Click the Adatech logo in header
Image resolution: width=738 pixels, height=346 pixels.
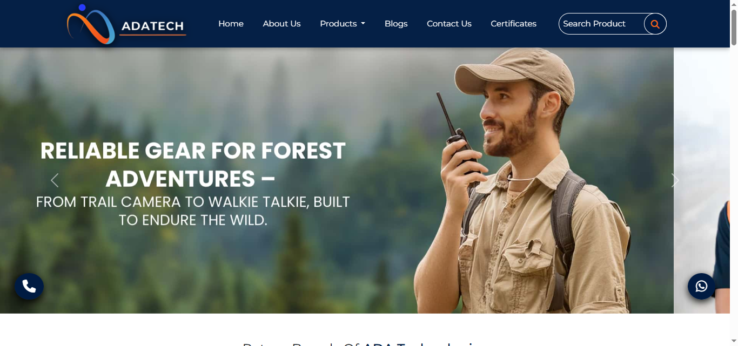[x=126, y=24]
